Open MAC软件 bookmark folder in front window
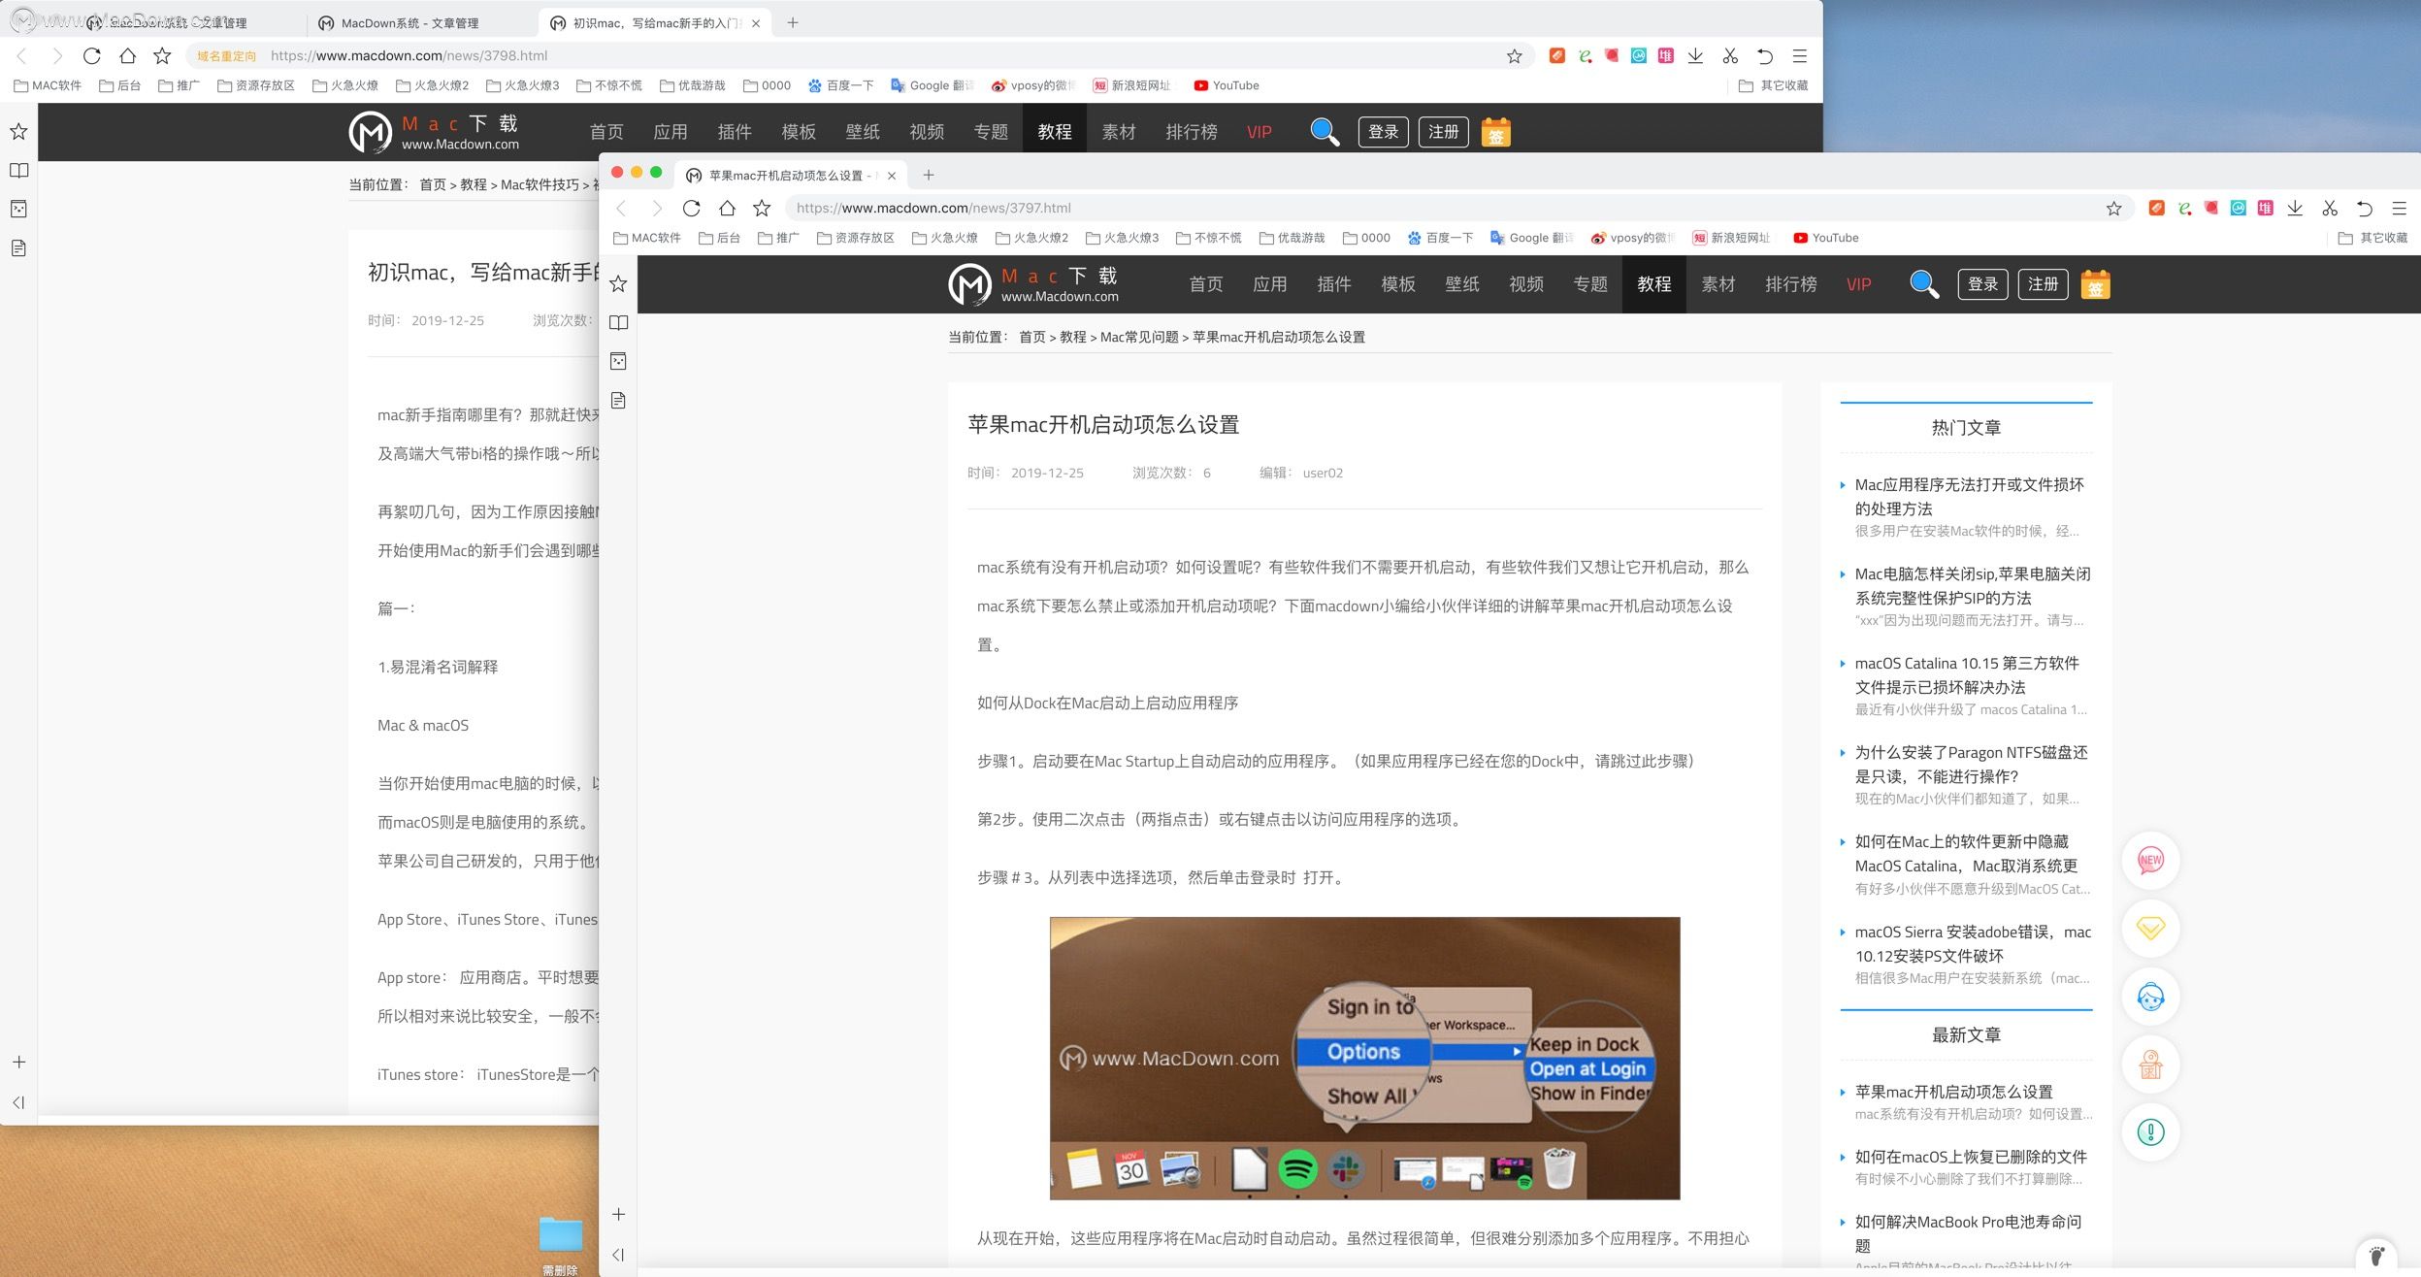 (x=646, y=238)
